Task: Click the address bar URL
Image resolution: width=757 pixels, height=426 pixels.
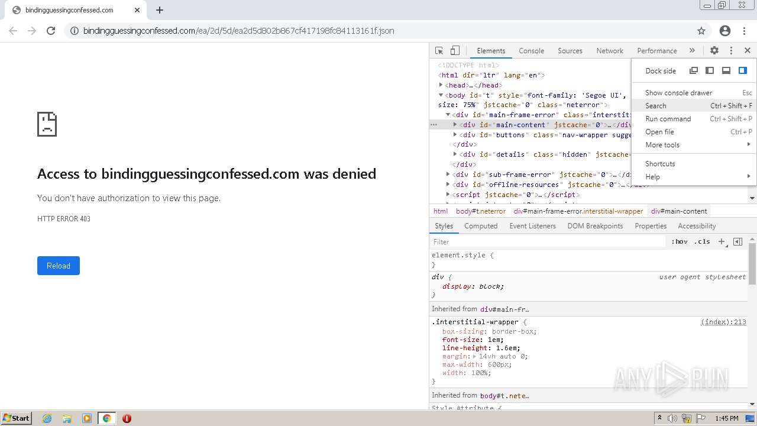Action: (x=238, y=31)
